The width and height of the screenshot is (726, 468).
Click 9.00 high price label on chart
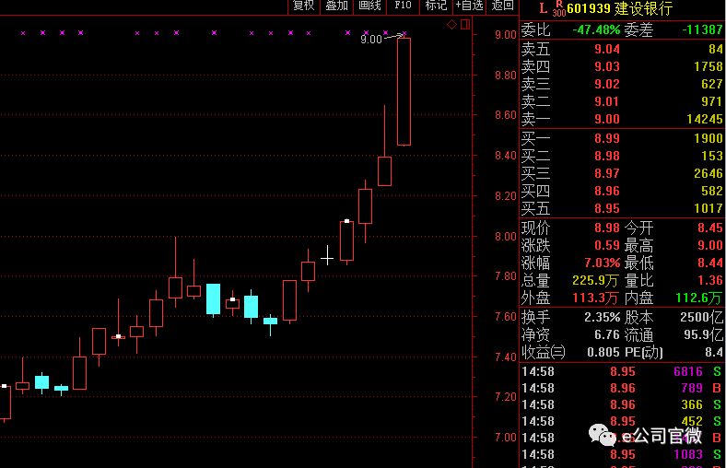pyautogui.click(x=371, y=40)
